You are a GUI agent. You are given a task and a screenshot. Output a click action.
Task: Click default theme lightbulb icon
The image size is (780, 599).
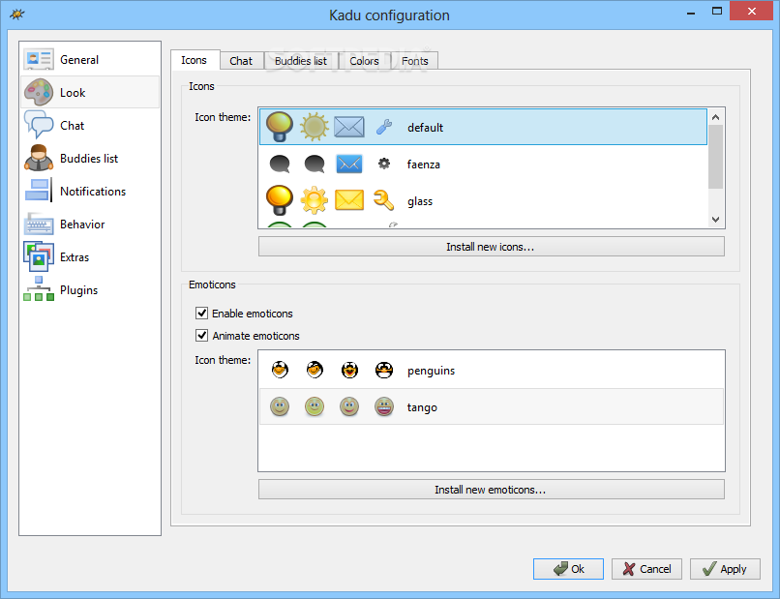pyautogui.click(x=280, y=127)
